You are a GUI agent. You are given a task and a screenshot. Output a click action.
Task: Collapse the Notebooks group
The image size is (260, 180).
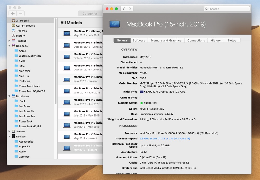pos(9,96)
